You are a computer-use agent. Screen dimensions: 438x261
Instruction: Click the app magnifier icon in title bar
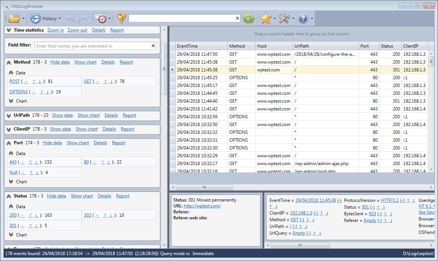[x=6, y=6]
